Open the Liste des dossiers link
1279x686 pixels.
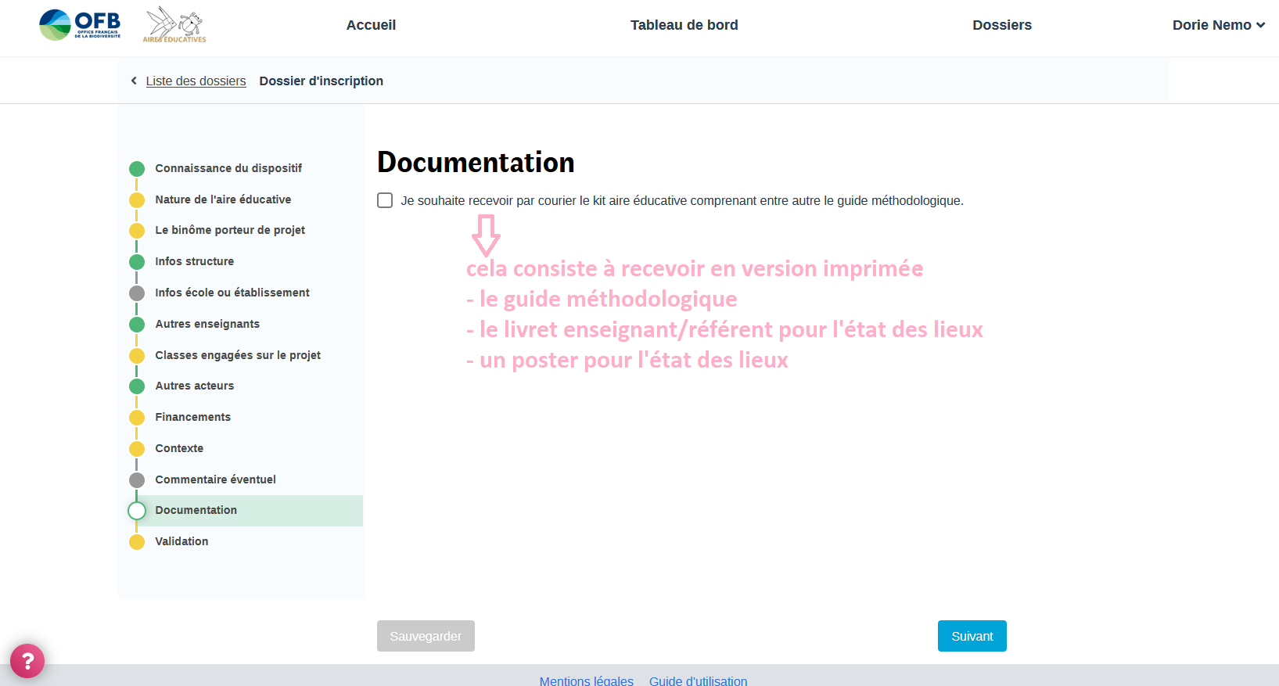[x=196, y=81]
